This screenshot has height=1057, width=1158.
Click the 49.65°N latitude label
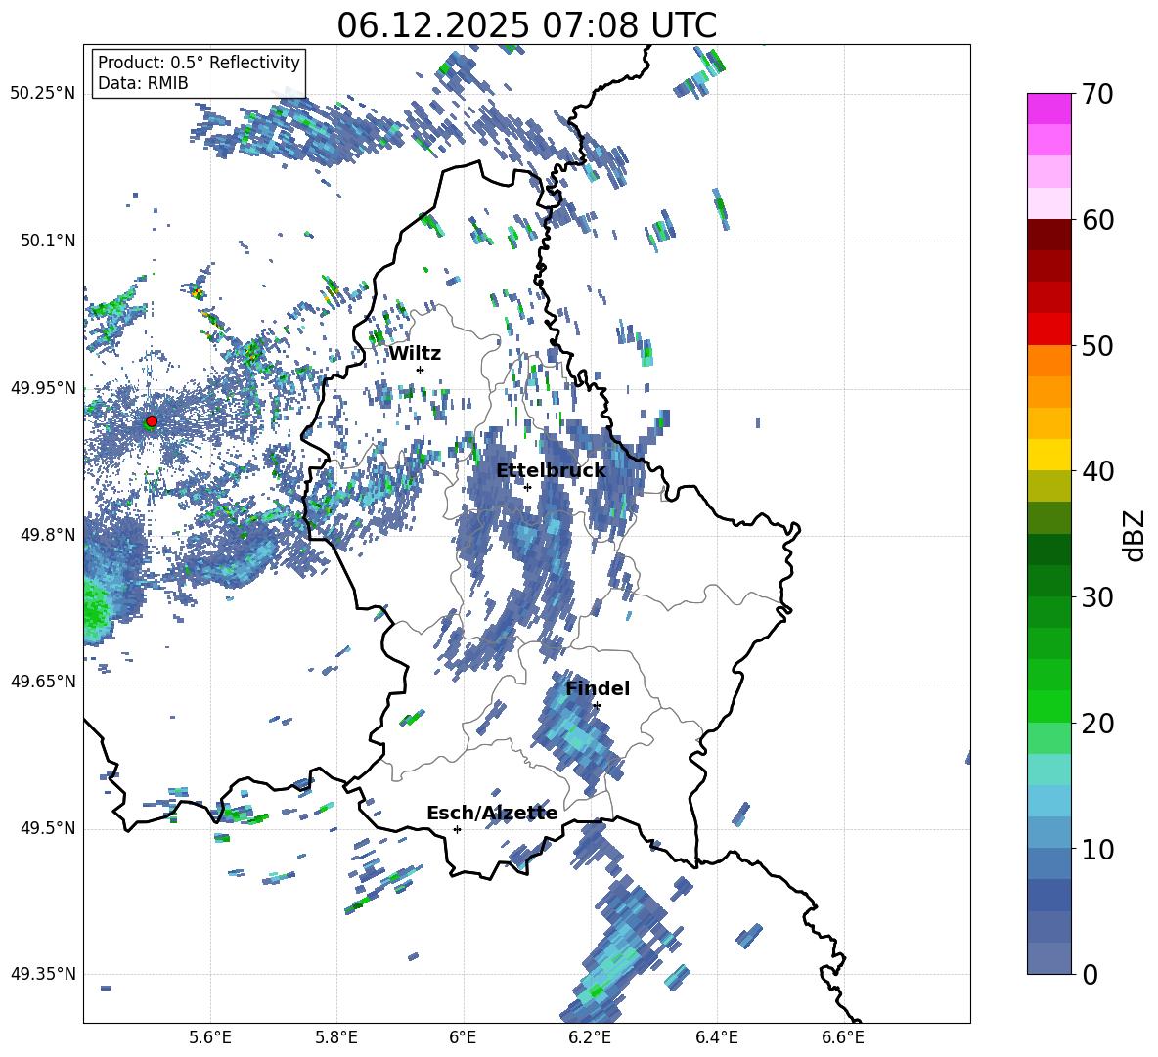coord(43,681)
